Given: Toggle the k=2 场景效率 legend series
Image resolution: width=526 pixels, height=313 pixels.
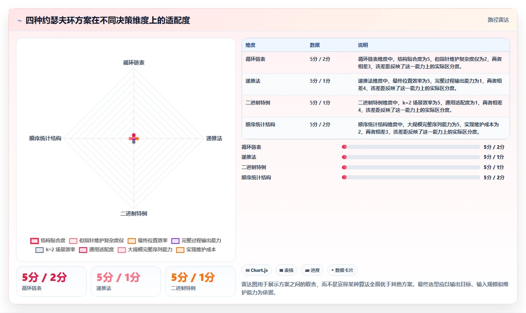Looking at the screenshot, I should point(55,250).
